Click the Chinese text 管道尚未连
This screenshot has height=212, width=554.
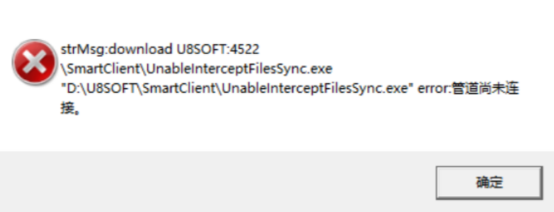(x=485, y=89)
